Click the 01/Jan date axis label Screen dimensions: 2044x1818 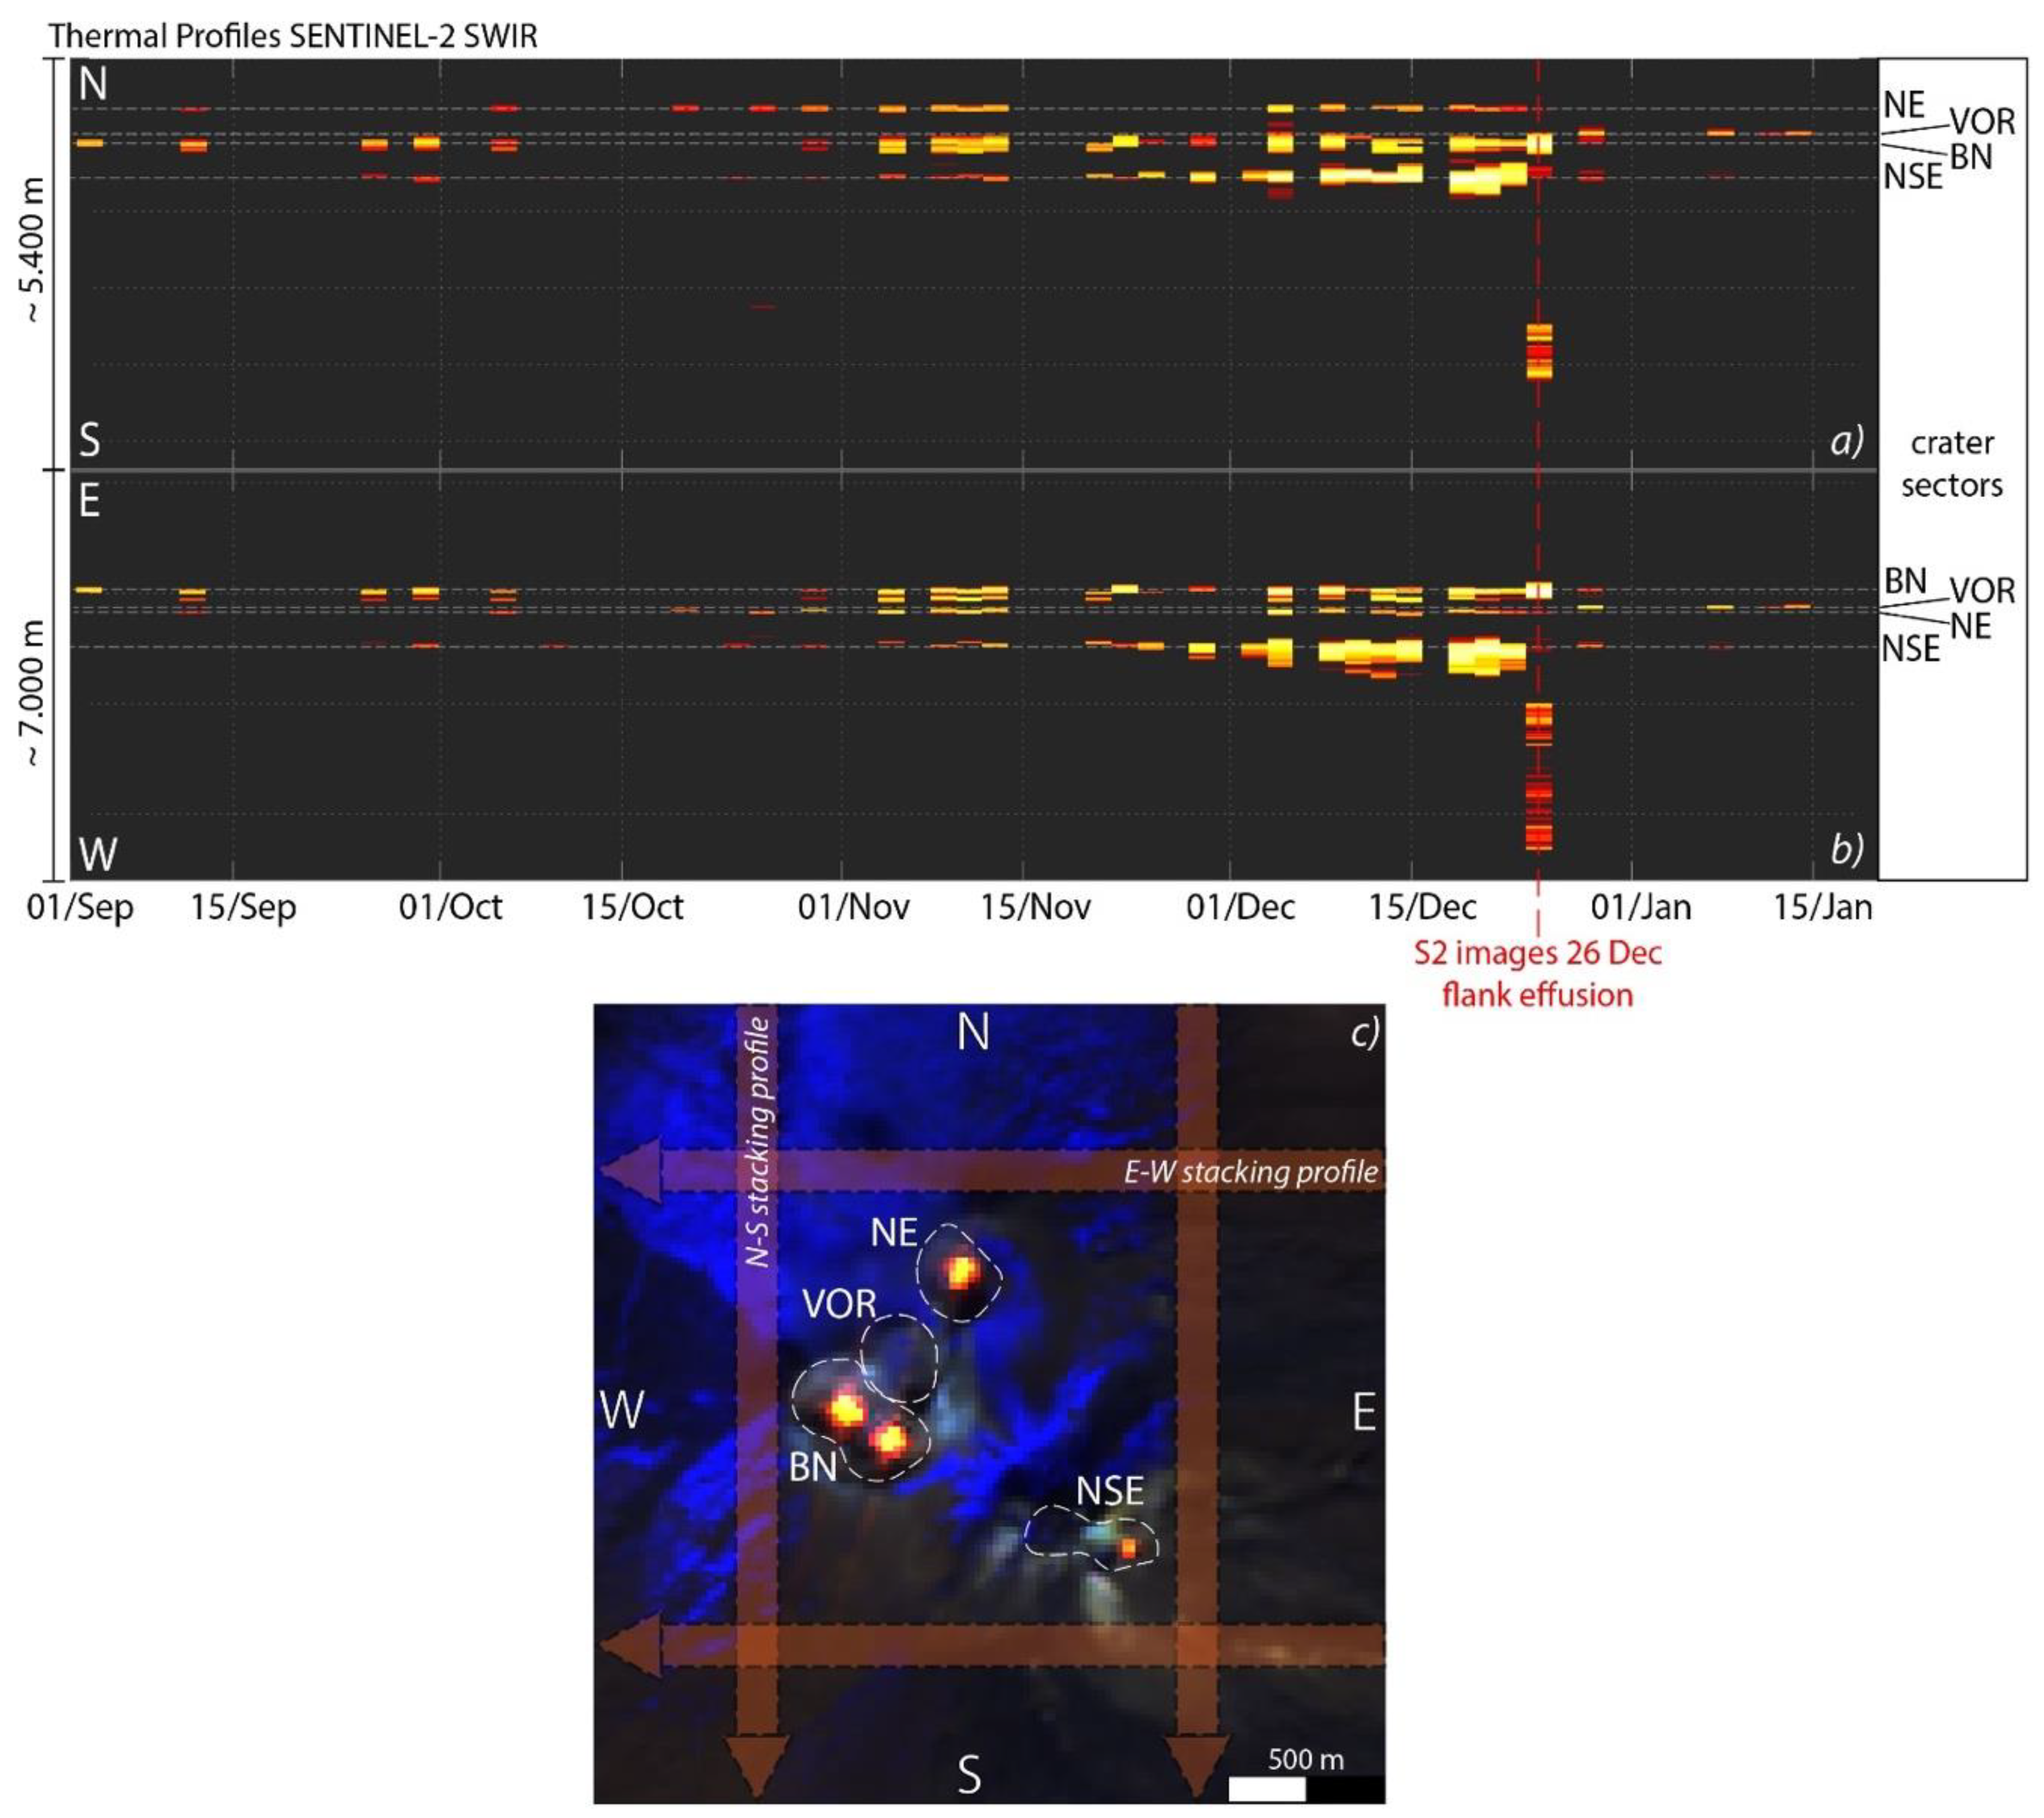coord(1641,908)
